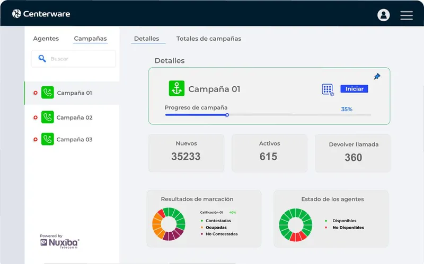Click red status dot beside Campaña 03
Image resolution: width=424 pixels, height=264 pixels.
point(36,139)
